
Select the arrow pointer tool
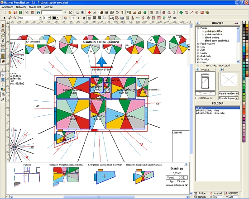pos(5,18)
